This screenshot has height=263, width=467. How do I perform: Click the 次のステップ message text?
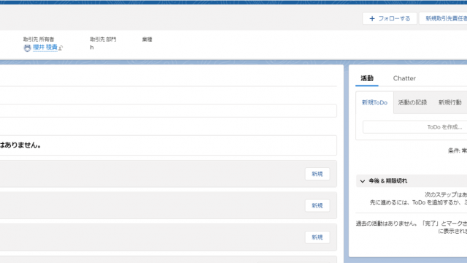tap(446, 195)
